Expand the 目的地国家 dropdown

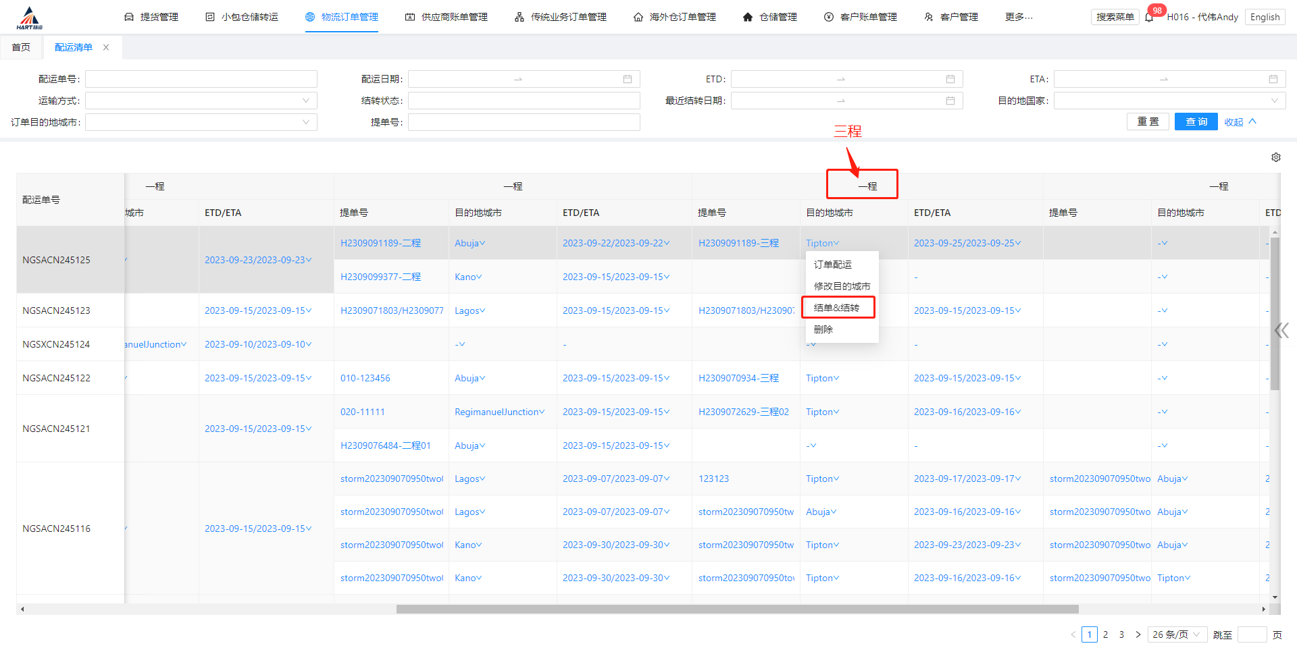point(1169,101)
